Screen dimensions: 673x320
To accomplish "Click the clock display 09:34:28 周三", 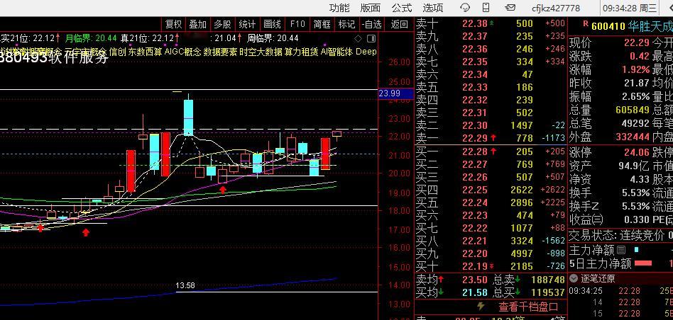I will (x=629, y=8).
